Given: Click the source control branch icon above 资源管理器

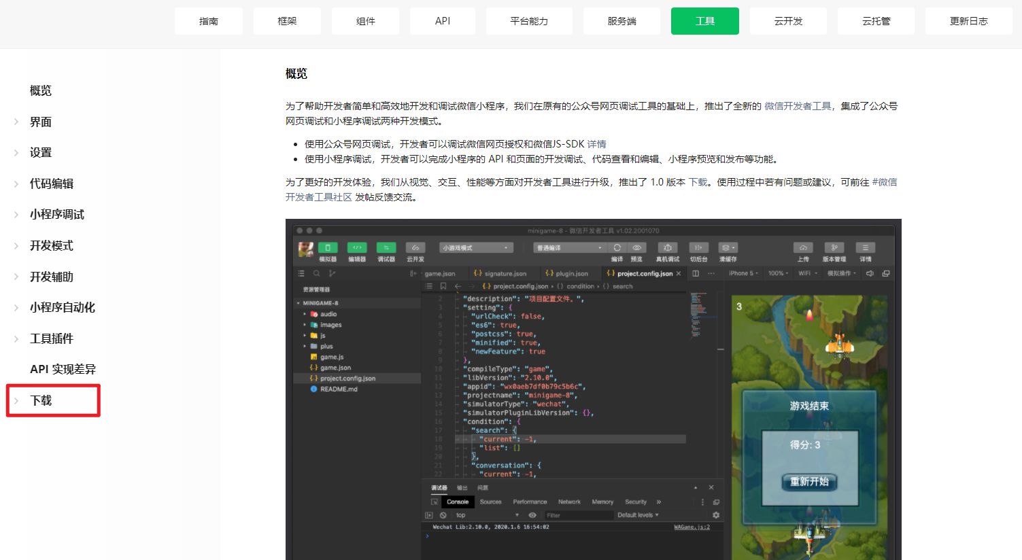Looking at the screenshot, I should click(x=332, y=273).
